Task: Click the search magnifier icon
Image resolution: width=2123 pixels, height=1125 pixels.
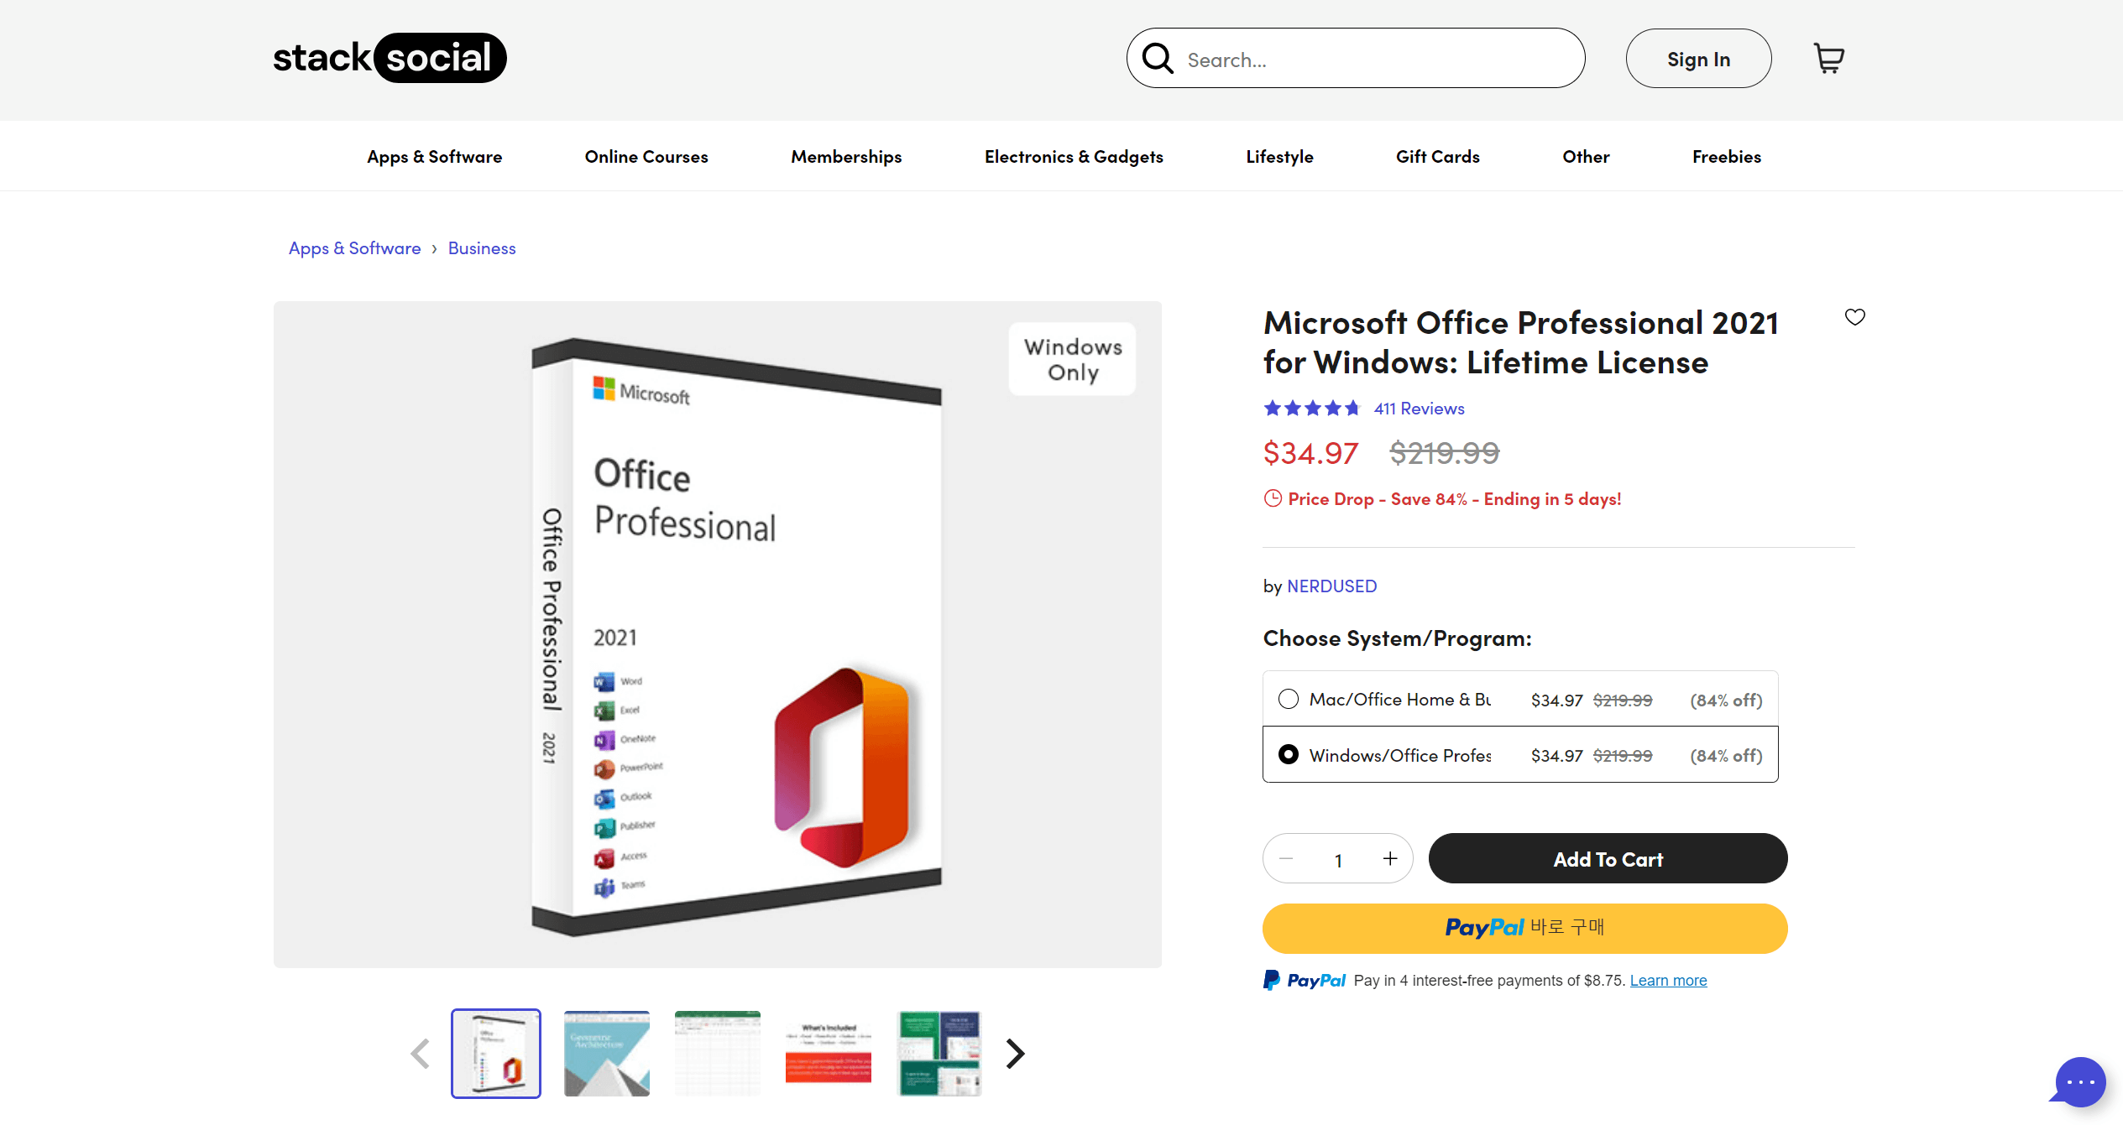Action: [x=1158, y=59]
